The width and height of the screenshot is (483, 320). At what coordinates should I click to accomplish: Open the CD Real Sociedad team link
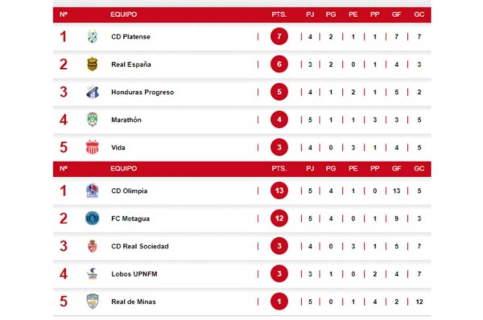coord(140,246)
